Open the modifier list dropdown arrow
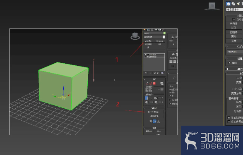This screenshot has height=155, width=243. [x=164, y=37]
